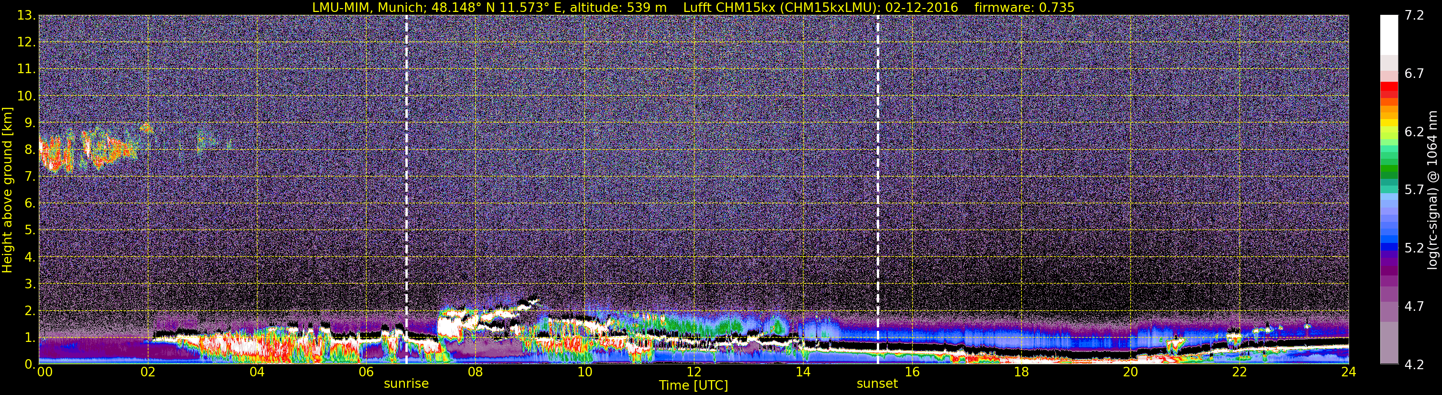Click the y-axis tick label 2
Image resolution: width=1442 pixels, height=395 pixels.
point(30,311)
